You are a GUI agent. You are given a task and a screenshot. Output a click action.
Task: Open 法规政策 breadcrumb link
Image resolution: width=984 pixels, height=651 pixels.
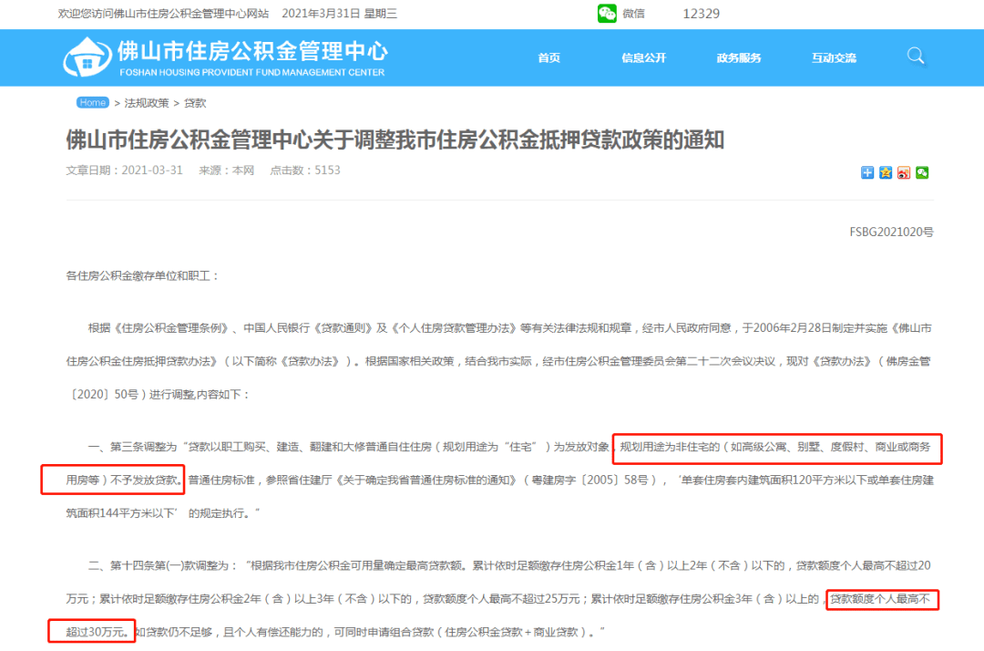point(147,103)
